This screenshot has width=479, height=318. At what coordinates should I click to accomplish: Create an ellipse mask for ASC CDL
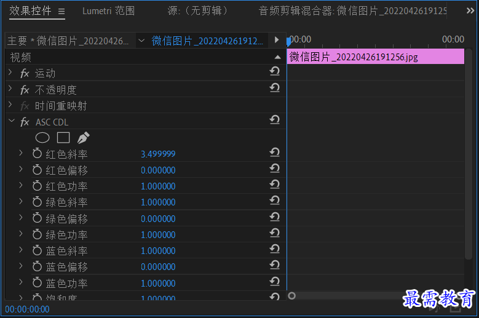42,138
